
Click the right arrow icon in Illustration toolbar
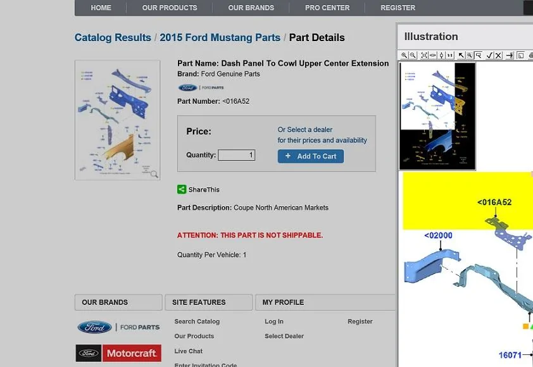[510, 55]
